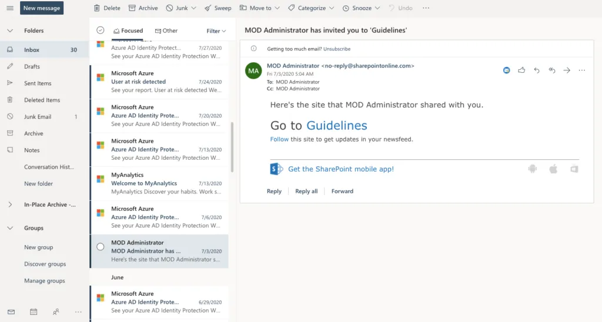Toggle the hamburger navigation menu
The width and height of the screenshot is (602, 322).
(10, 8)
